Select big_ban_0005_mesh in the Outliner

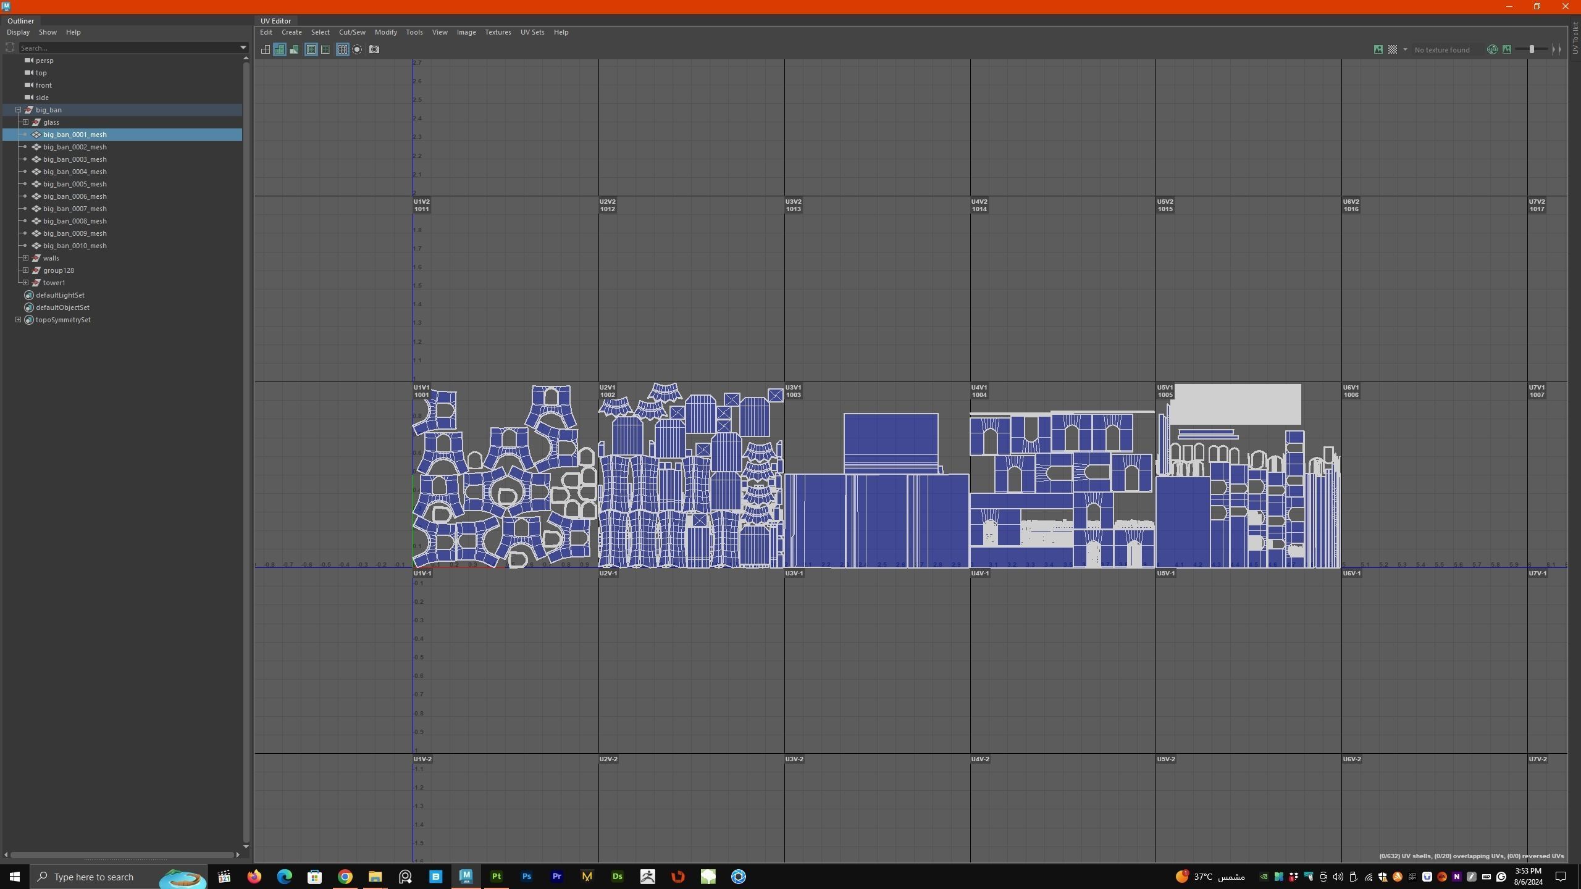[75, 184]
